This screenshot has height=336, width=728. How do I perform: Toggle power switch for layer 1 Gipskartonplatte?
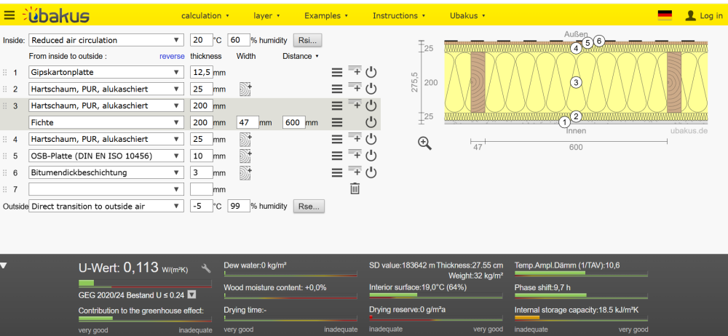coord(371,72)
